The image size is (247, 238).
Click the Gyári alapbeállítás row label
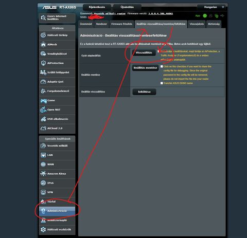tap(91, 56)
